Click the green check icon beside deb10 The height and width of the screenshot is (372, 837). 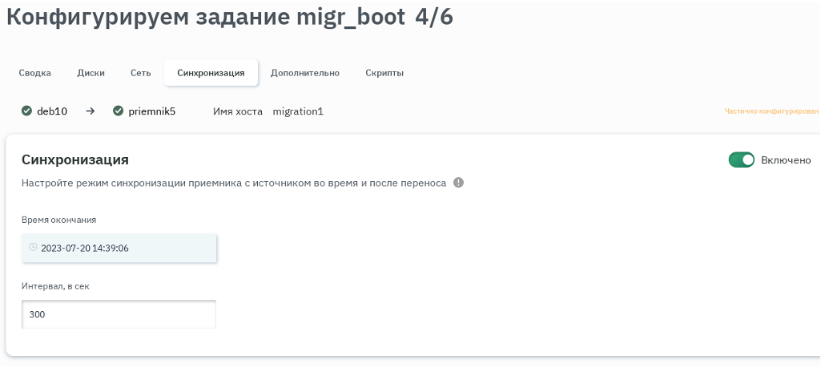[x=26, y=111]
